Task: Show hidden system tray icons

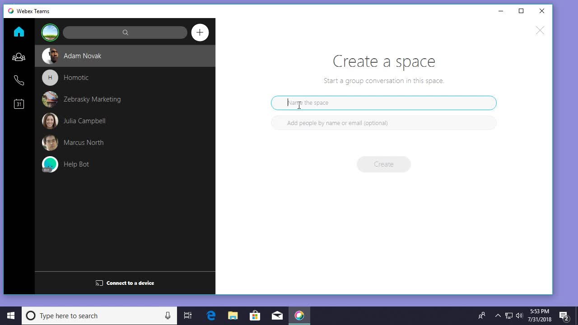Action: point(498,316)
